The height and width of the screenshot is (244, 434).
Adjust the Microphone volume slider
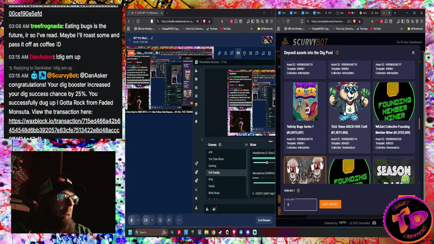click(263, 183)
